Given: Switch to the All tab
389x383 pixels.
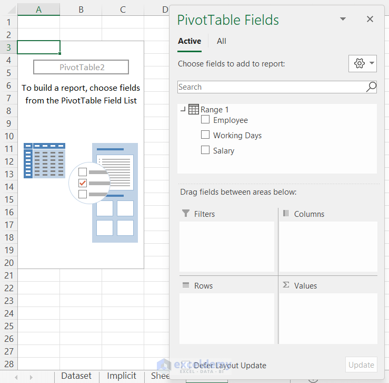Looking at the screenshot, I should click(222, 41).
